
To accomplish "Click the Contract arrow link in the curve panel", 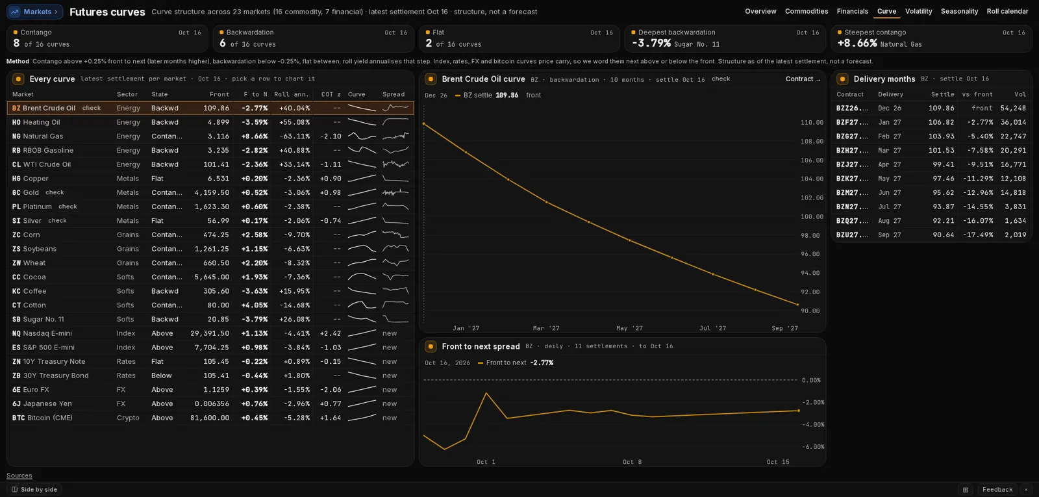I will tap(803, 79).
